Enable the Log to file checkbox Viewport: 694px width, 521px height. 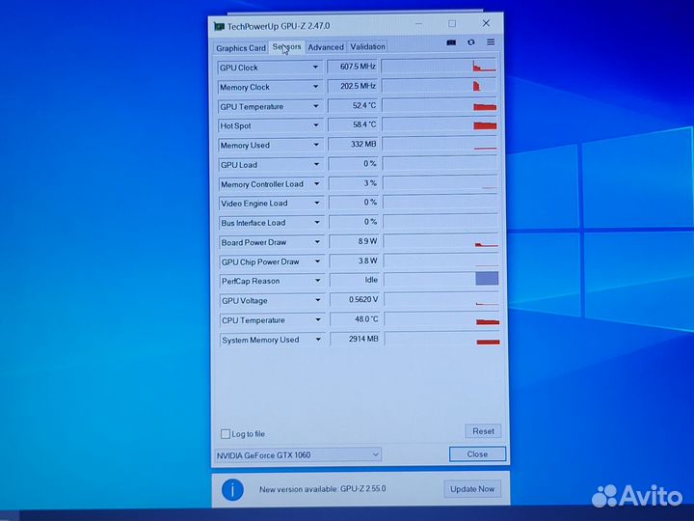pyautogui.click(x=226, y=434)
